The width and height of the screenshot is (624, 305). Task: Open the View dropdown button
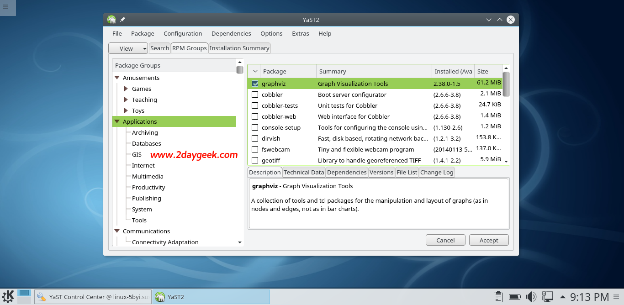click(x=128, y=48)
